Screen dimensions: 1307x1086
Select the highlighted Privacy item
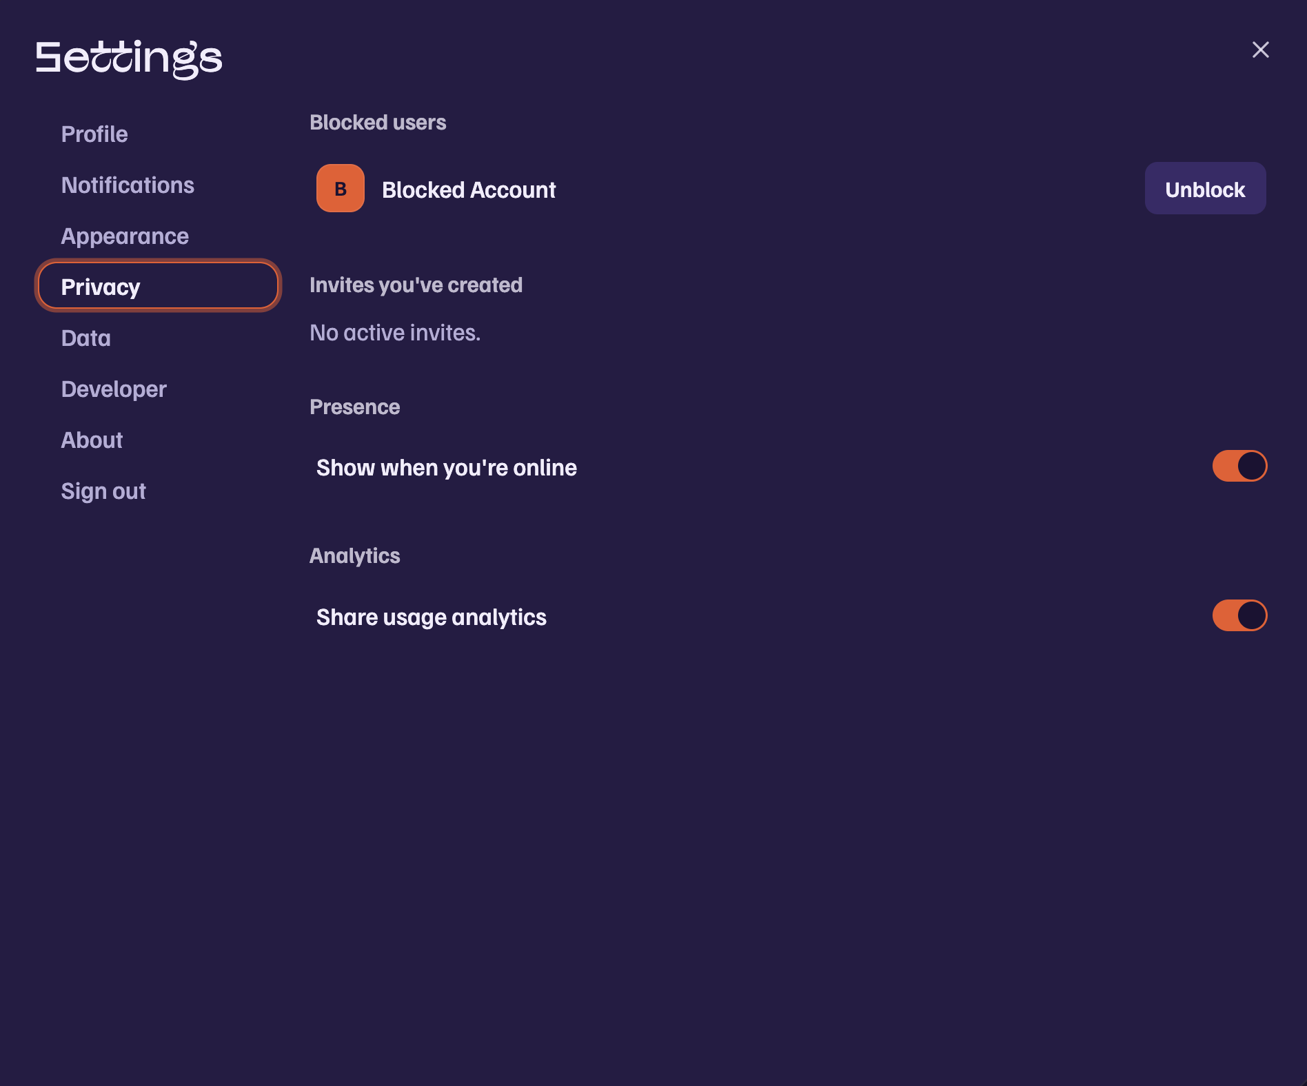click(158, 285)
